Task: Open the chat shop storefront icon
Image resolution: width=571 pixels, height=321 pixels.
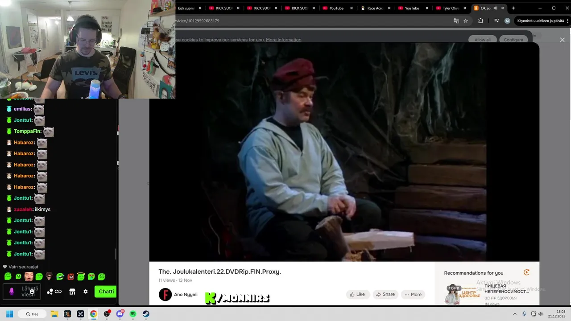Action: coord(72,292)
